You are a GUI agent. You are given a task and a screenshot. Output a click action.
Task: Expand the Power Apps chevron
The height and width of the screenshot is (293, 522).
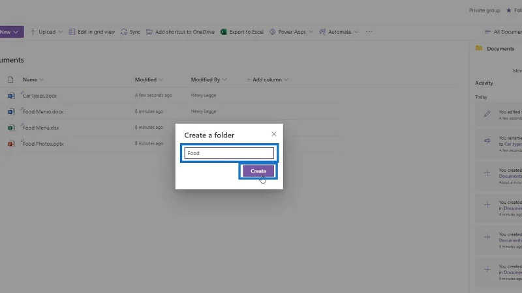(x=311, y=32)
